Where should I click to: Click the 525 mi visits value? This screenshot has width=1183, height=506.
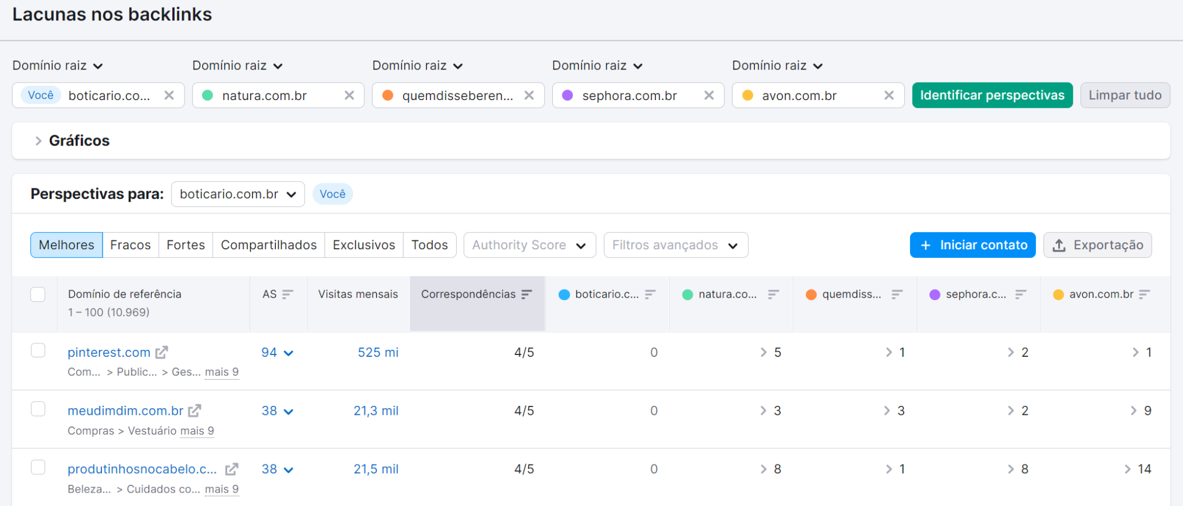(x=378, y=352)
